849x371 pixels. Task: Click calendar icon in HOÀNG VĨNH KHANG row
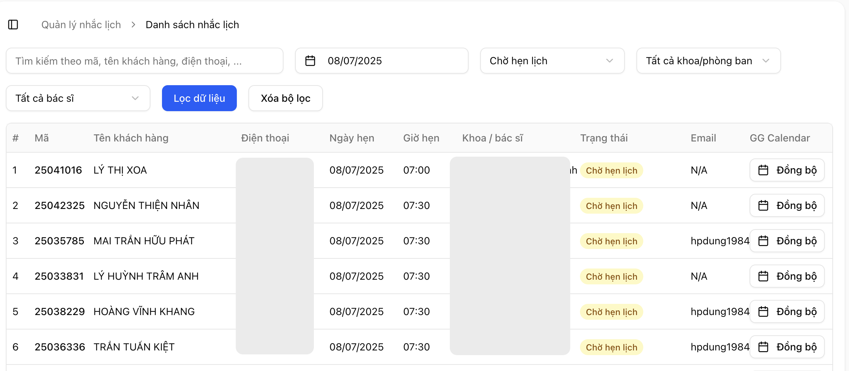coord(763,311)
